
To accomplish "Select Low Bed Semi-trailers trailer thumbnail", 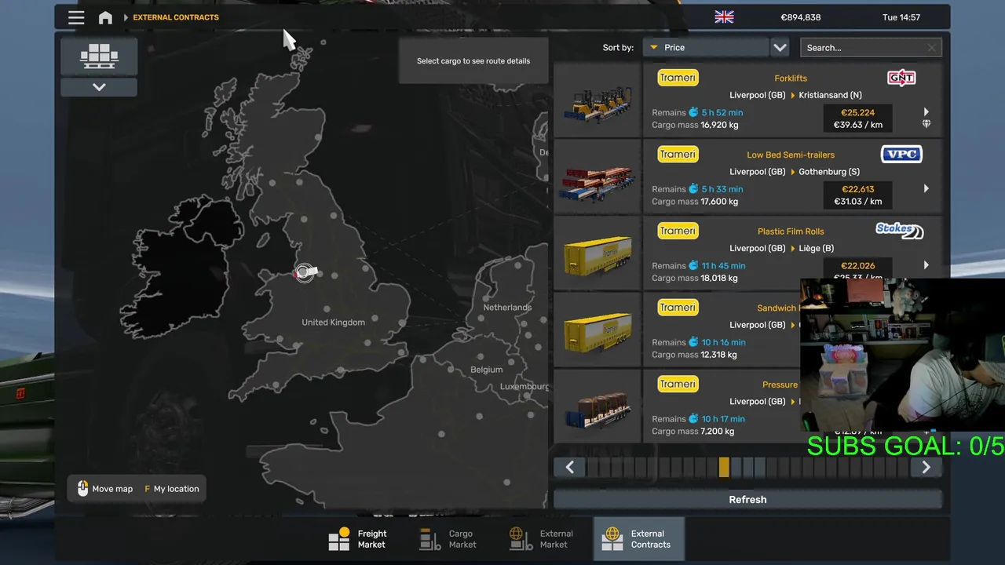I will pyautogui.click(x=598, y=177).
